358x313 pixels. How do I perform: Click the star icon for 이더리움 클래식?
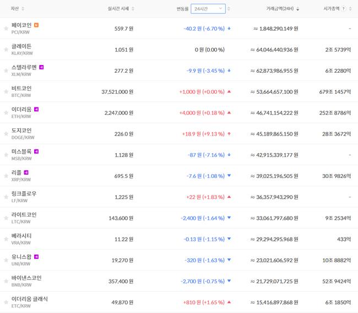(6, 302)
